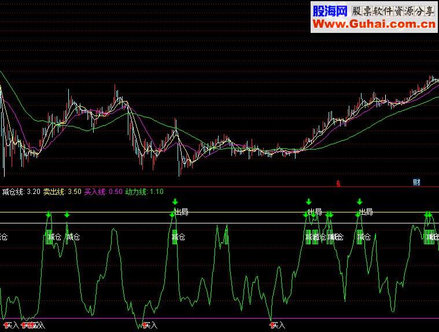Screen dimensions: 439x332
Task: Select the leftmost red 买入 up arrow
Action: 6,324
